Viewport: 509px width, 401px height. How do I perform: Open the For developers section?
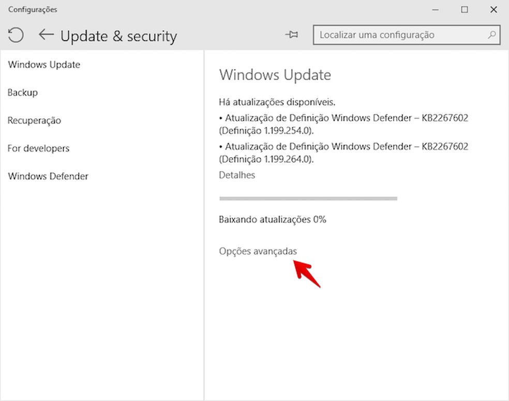tap(38, 148)
